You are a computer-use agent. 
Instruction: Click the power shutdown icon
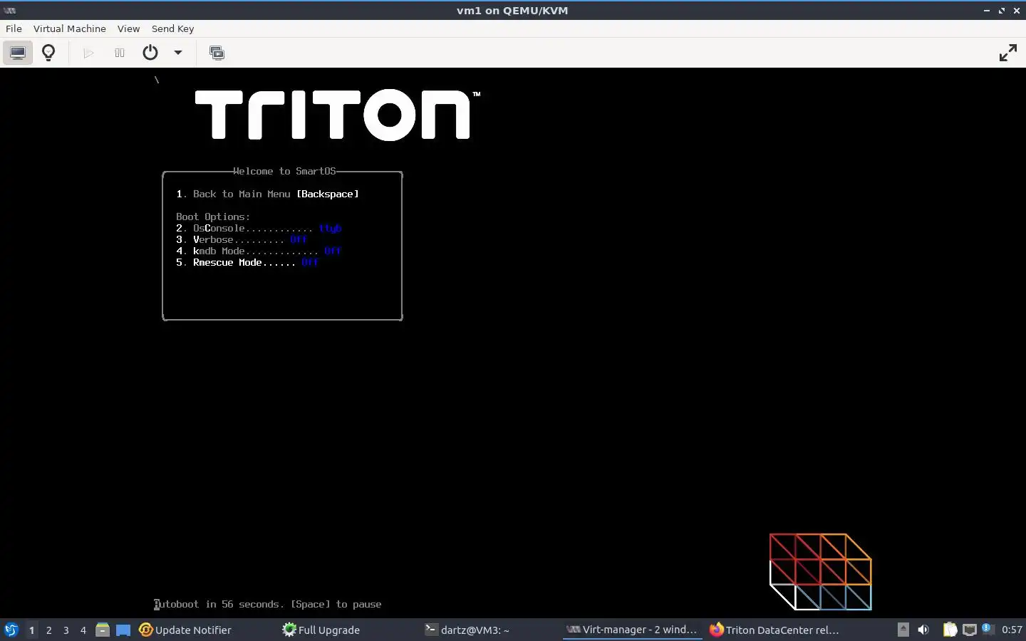(x=150, y=53)
